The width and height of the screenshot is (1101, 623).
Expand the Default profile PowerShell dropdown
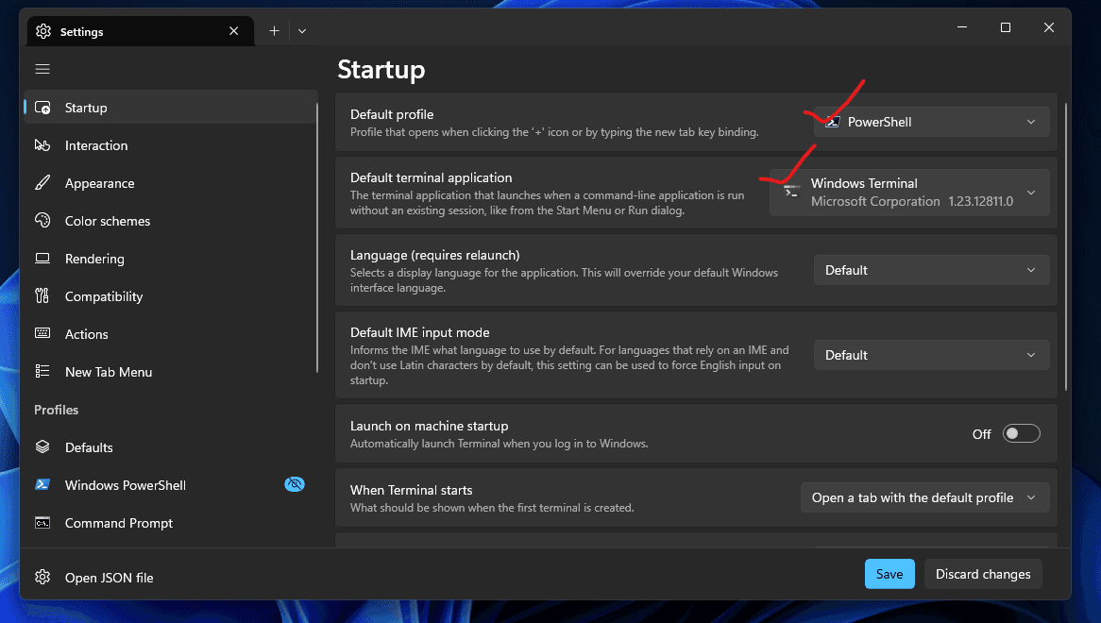point(931,122)
